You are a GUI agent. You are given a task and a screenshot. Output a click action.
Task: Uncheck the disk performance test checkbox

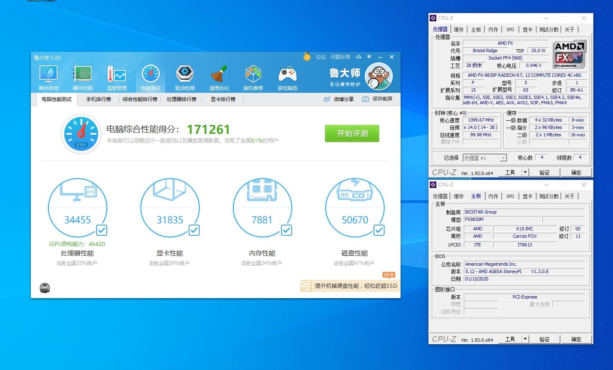(379, 230)
